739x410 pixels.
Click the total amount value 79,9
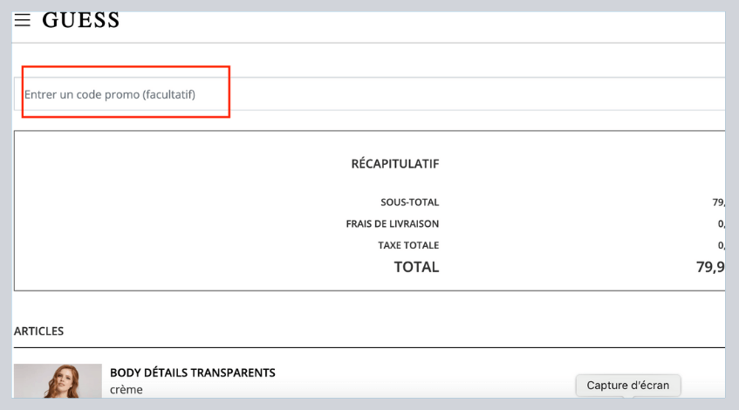point(710,267)
